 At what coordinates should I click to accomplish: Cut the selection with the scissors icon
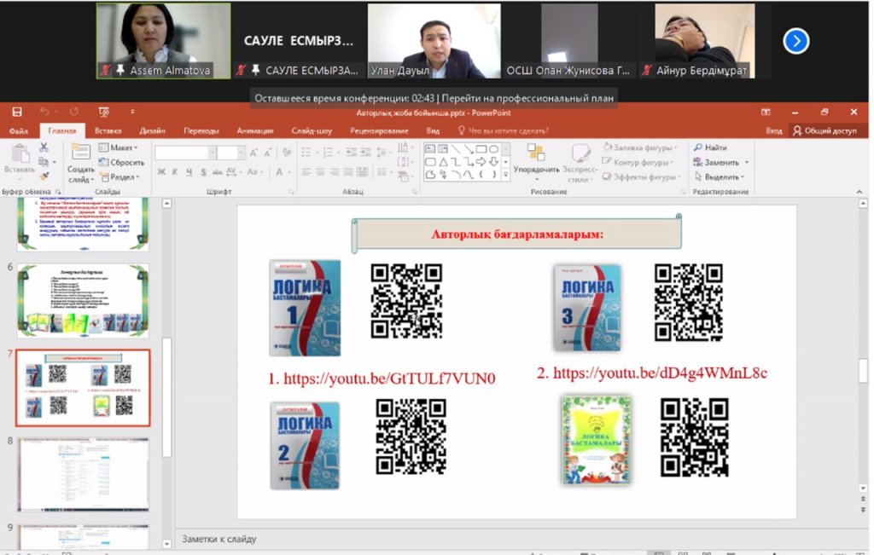tap(44, 147)
